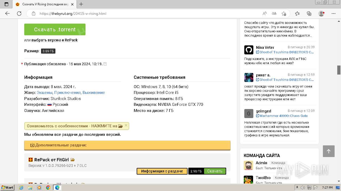Viewport: 341px width, 191px height.
Task: Open the folder icon in the Ознакомьтесь notice
Action: pos(120,126)
